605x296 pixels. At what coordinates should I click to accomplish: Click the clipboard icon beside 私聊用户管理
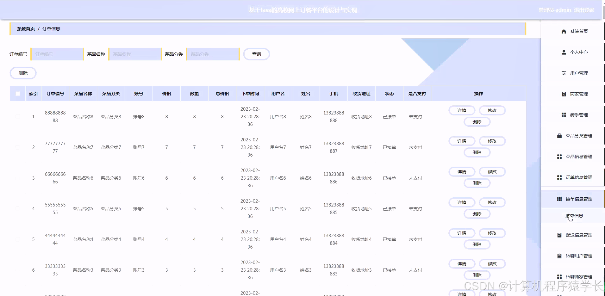[559, 256]
